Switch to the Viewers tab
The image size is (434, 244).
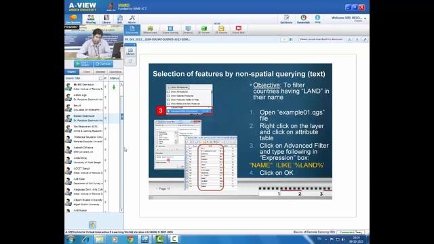[100, 72]
